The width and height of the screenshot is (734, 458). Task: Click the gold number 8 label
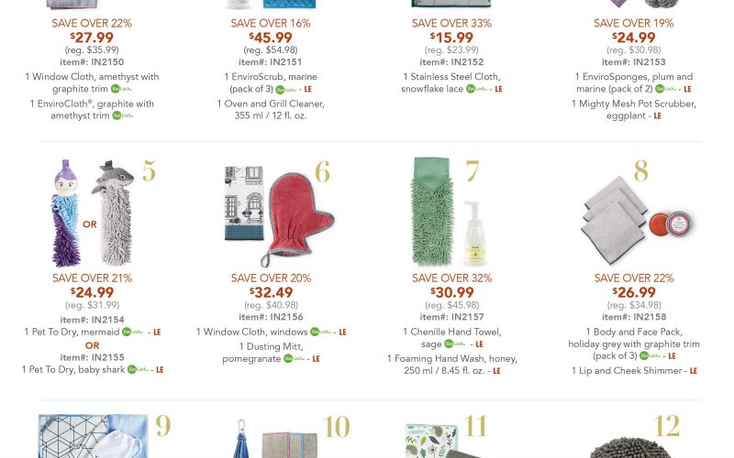click(x=639, y=170)
